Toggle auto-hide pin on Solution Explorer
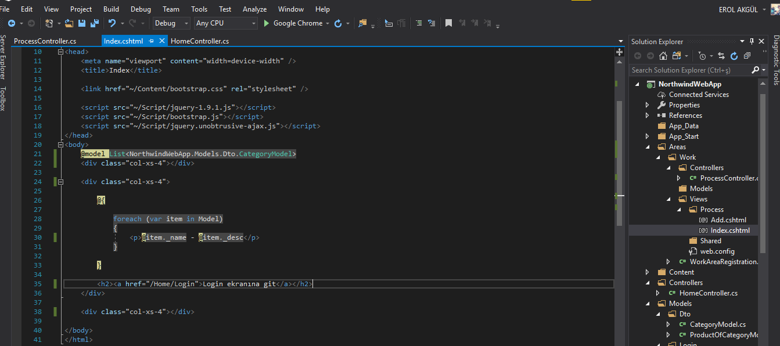This screenshot has width=780, height=346. pyautogui.click(x=752, y=41)
